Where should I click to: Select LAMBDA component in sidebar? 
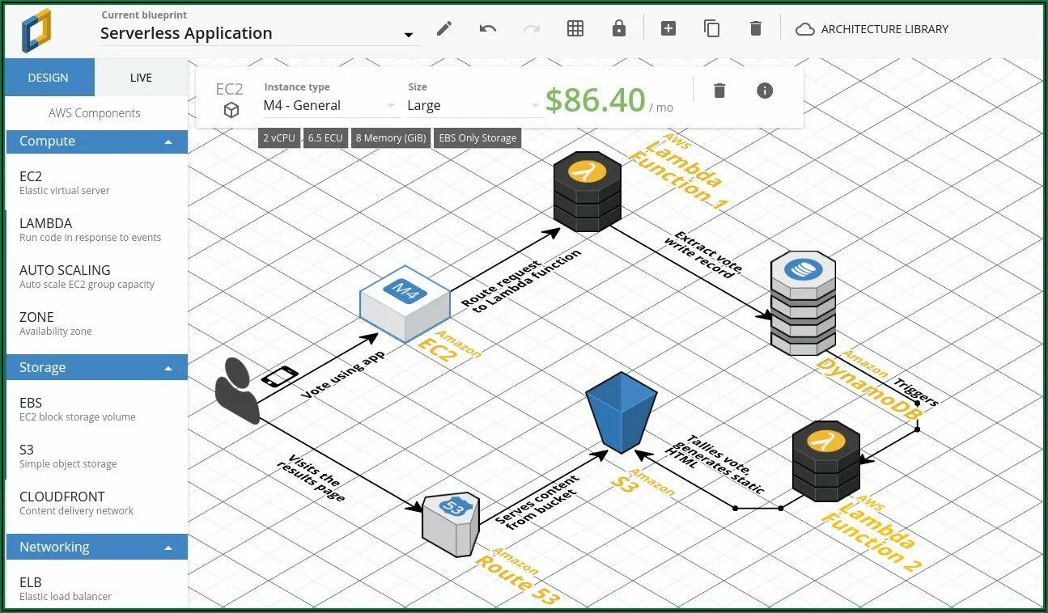[97, 230]
